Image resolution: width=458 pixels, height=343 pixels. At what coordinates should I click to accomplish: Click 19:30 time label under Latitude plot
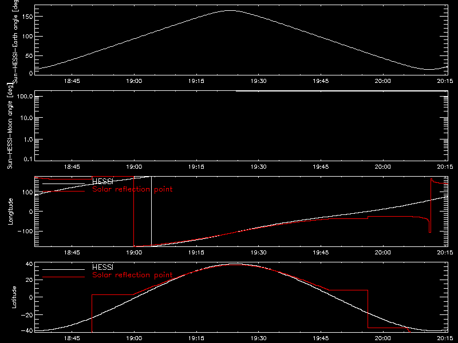[259, 338]
